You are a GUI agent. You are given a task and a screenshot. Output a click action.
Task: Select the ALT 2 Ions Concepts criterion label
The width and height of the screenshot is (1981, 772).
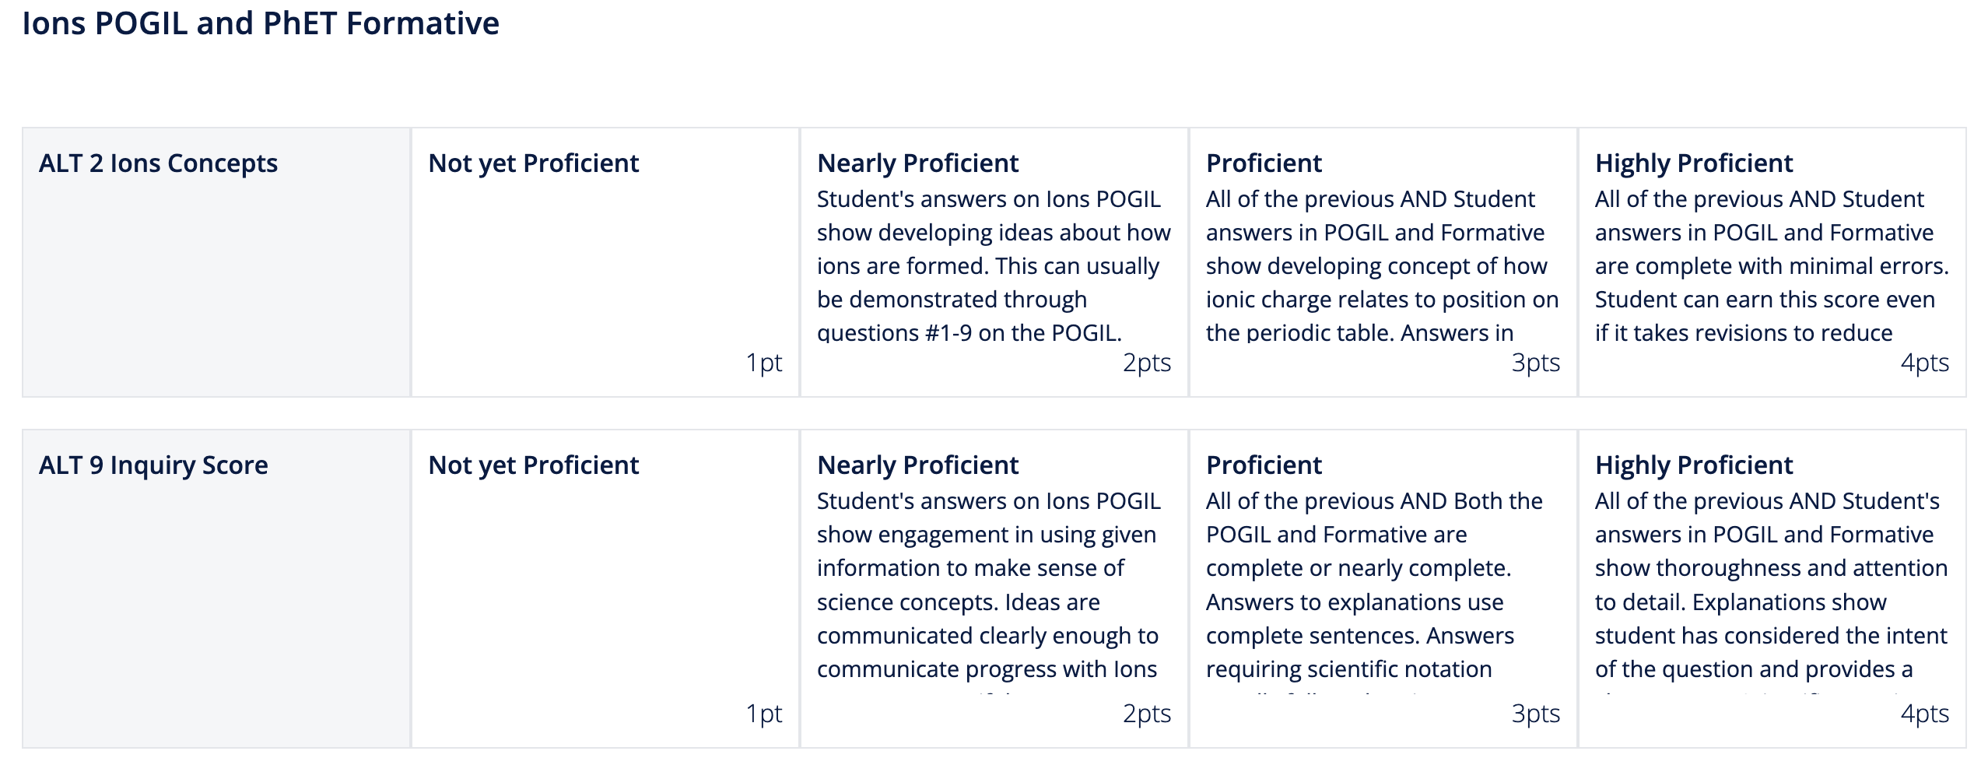158,163
